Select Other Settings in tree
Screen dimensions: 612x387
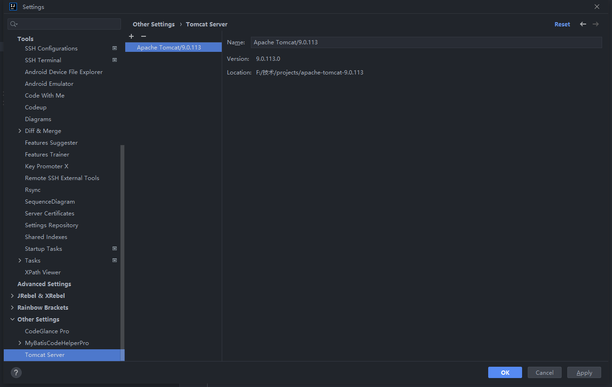click(38, 319)
